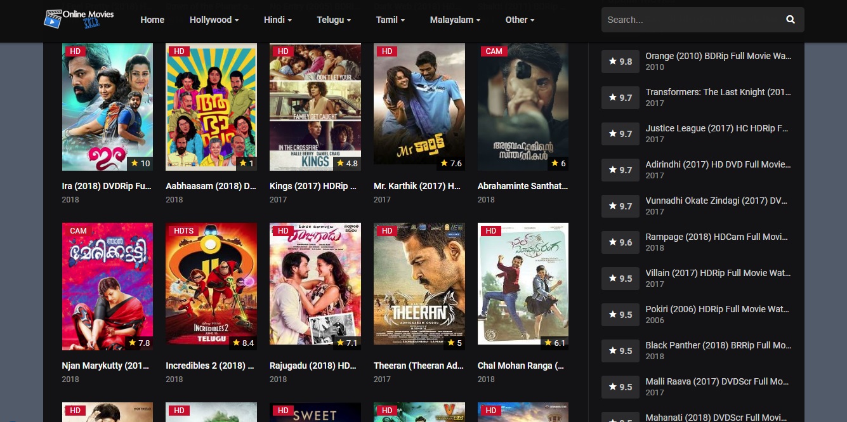Click the HD badge on Theeran poster
The height and width of the screenshot is (422, 847).
click(x=387, y=231)
